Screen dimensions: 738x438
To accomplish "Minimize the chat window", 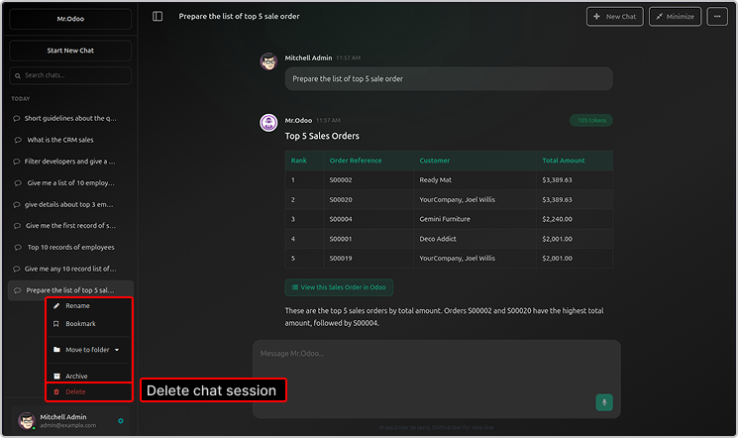I will point(675,17).
